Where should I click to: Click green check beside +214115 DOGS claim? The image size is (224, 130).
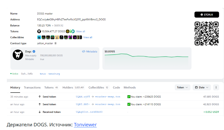(x=129, y=104)
